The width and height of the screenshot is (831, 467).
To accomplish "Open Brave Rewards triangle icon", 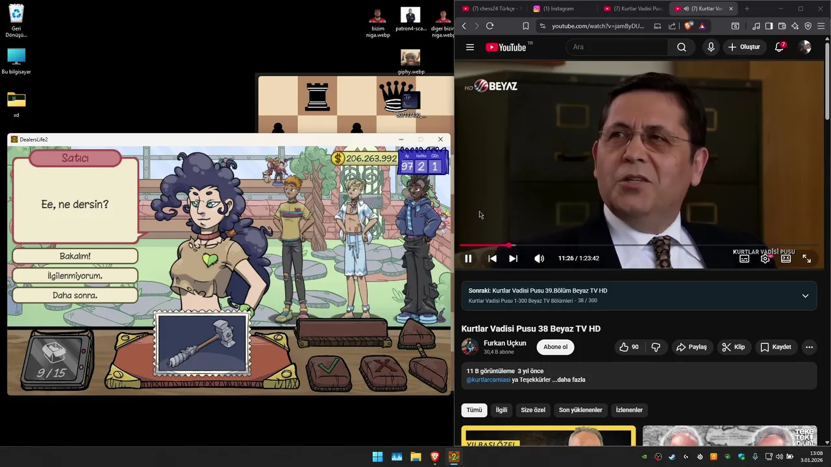I will (702, 26).
